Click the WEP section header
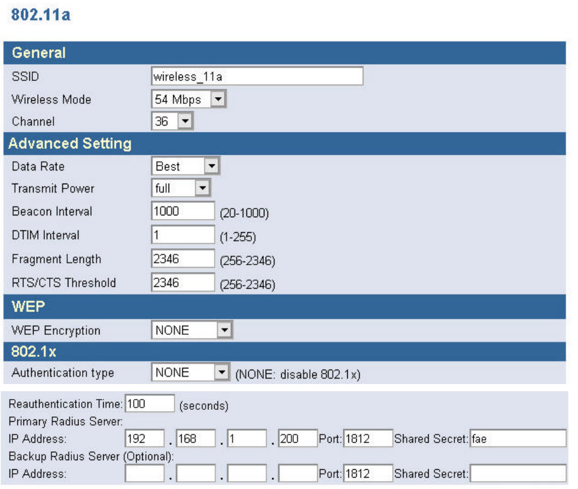The height and width of the screenshot is (489, 578). click(x=285, y=307)
